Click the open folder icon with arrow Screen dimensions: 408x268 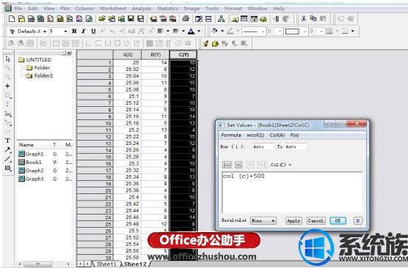[x=102, y=19]
